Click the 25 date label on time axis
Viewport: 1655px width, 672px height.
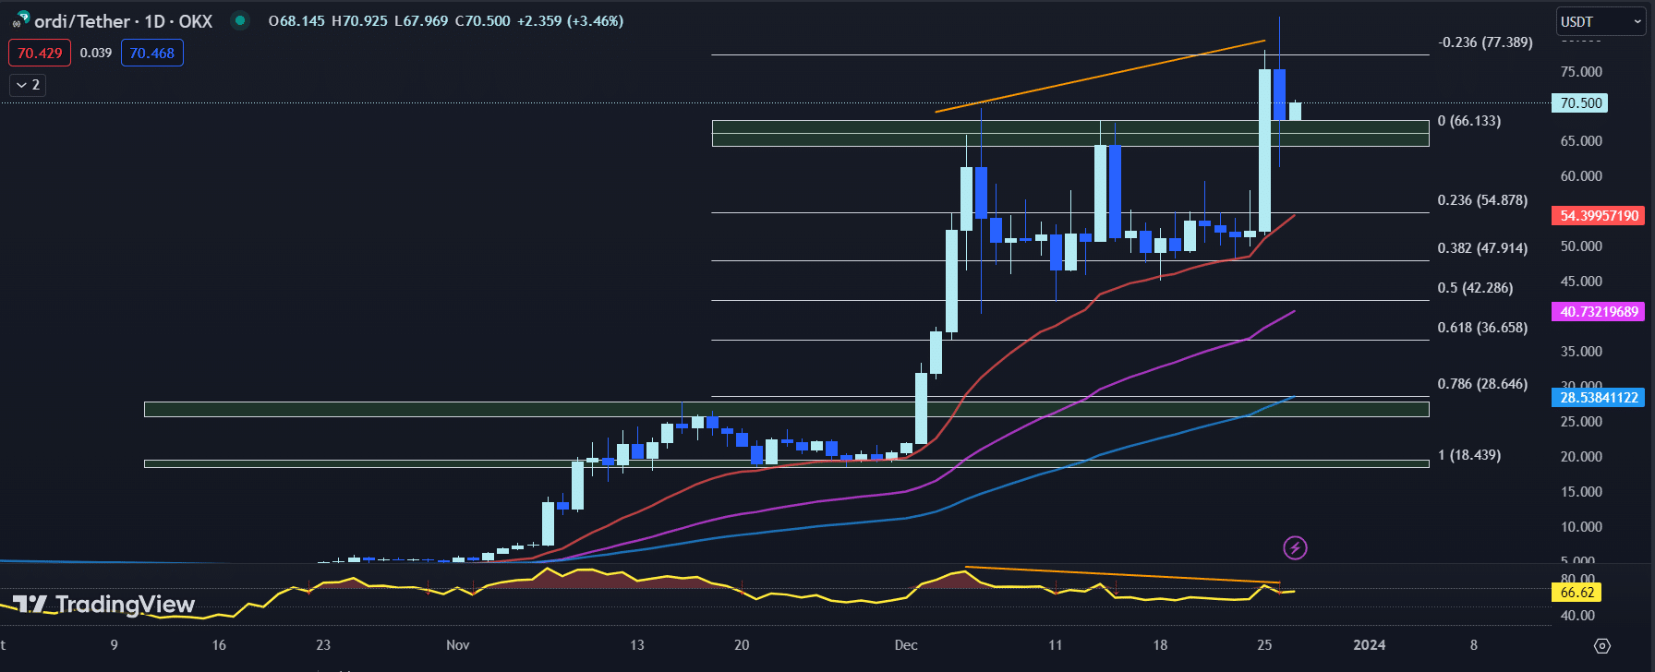1264,645
